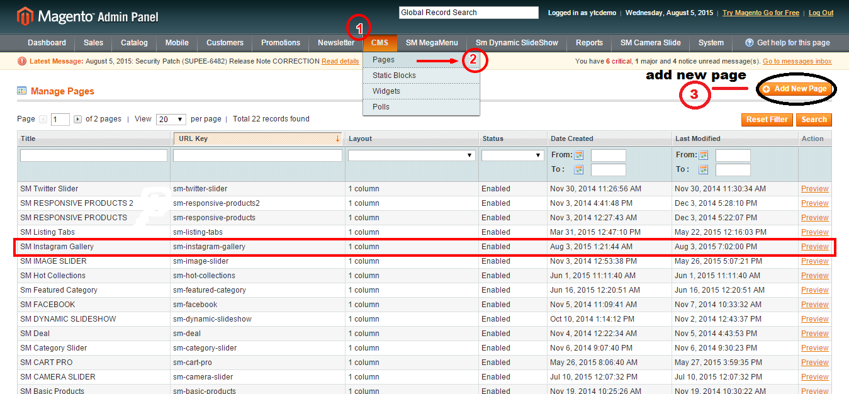The height and width of the screenshot is (394, 849).
Task: Click the SM Listing Tabs title cell
Action: (94, 232)
